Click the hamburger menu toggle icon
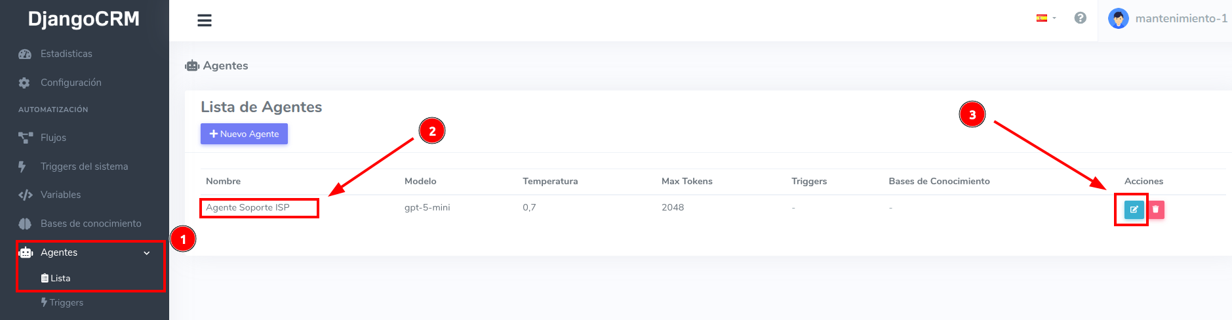 click(x=205, y=20)
